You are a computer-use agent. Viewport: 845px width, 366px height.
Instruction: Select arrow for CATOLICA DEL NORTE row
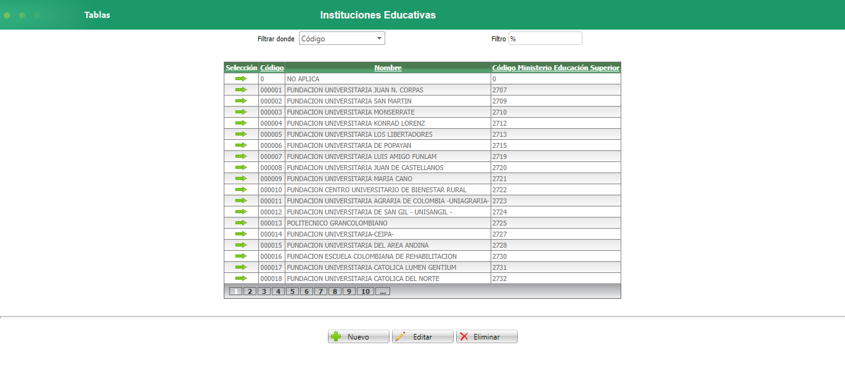point(241,279)
